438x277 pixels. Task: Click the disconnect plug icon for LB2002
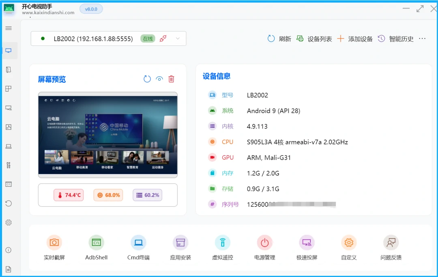[163, 39]
